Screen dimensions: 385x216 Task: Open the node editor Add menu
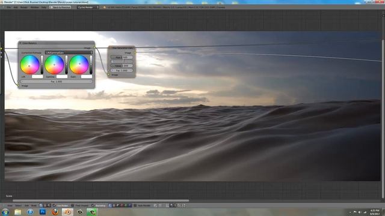click(26, 205)
